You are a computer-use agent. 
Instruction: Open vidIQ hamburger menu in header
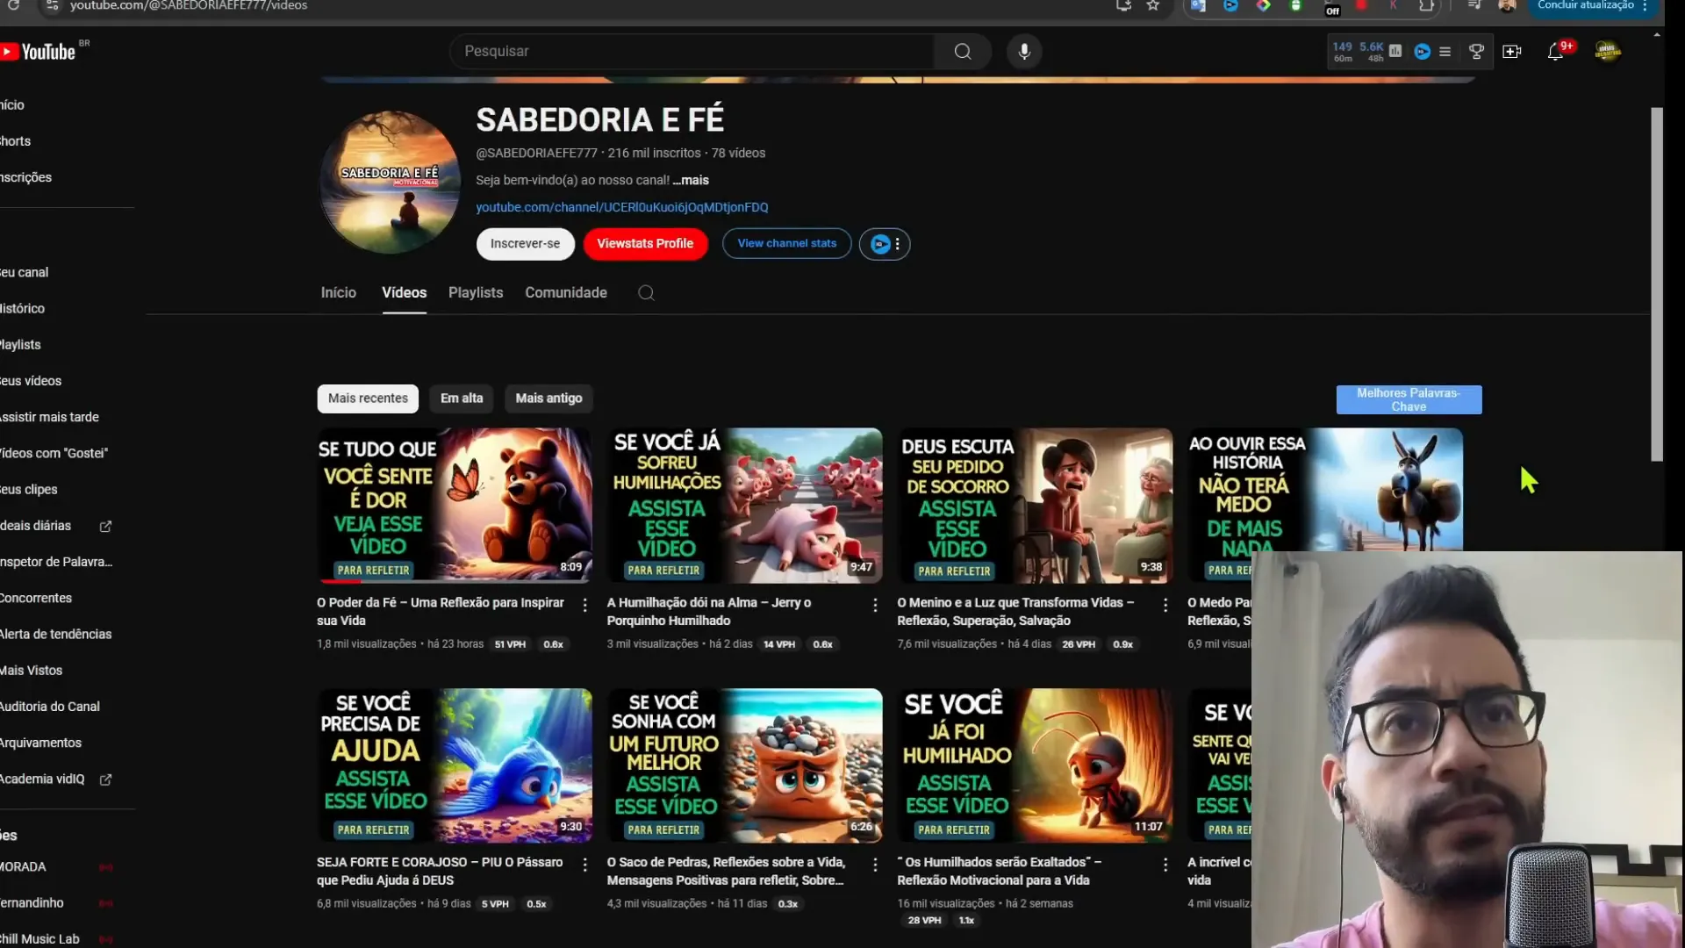coord(1445,52)
